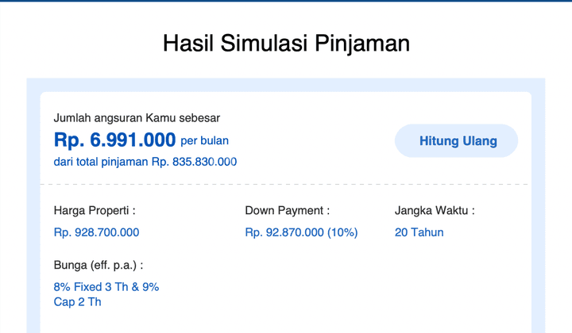
Task: Click the Harga Properti label
Action: 95,210
